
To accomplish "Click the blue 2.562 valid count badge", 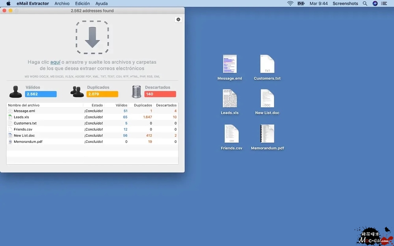I will tap(41, 94).
